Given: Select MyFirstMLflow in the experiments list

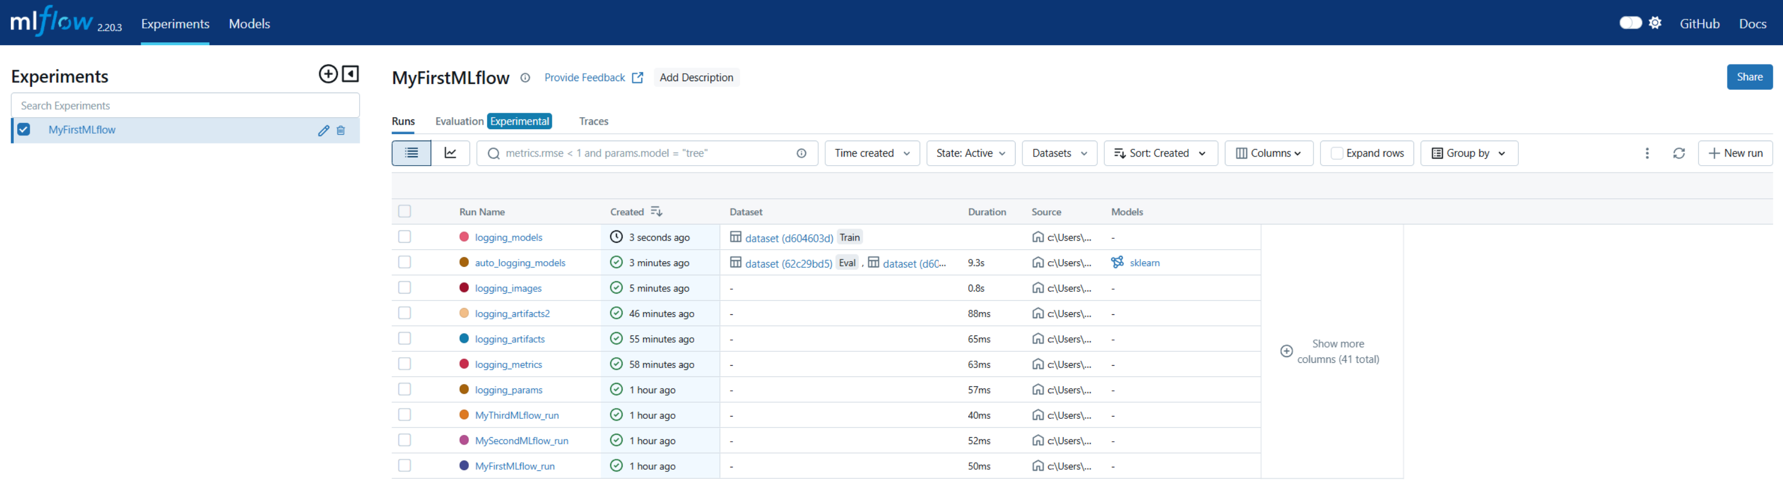Looking at the screenshot, I should pyautogui.click(x=82, y=130).
